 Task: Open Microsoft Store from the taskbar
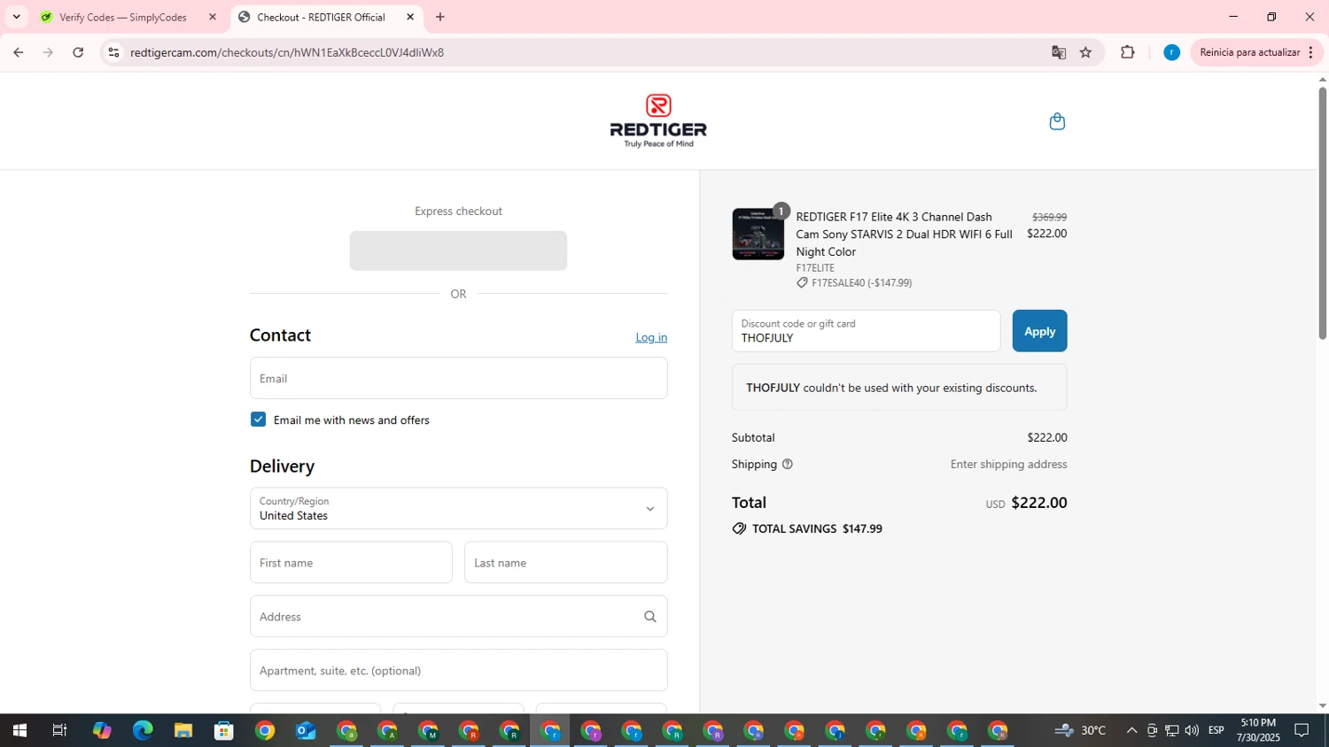(224, 730)
